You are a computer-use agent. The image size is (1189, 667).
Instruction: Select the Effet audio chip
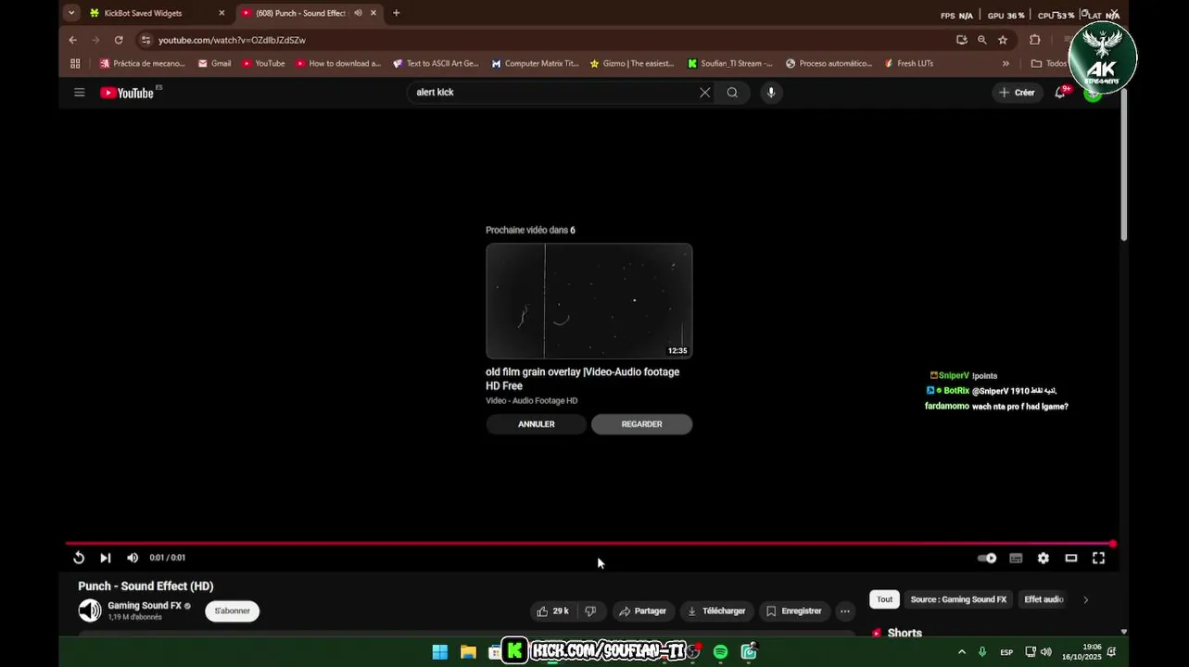[x=1044, y=599]
